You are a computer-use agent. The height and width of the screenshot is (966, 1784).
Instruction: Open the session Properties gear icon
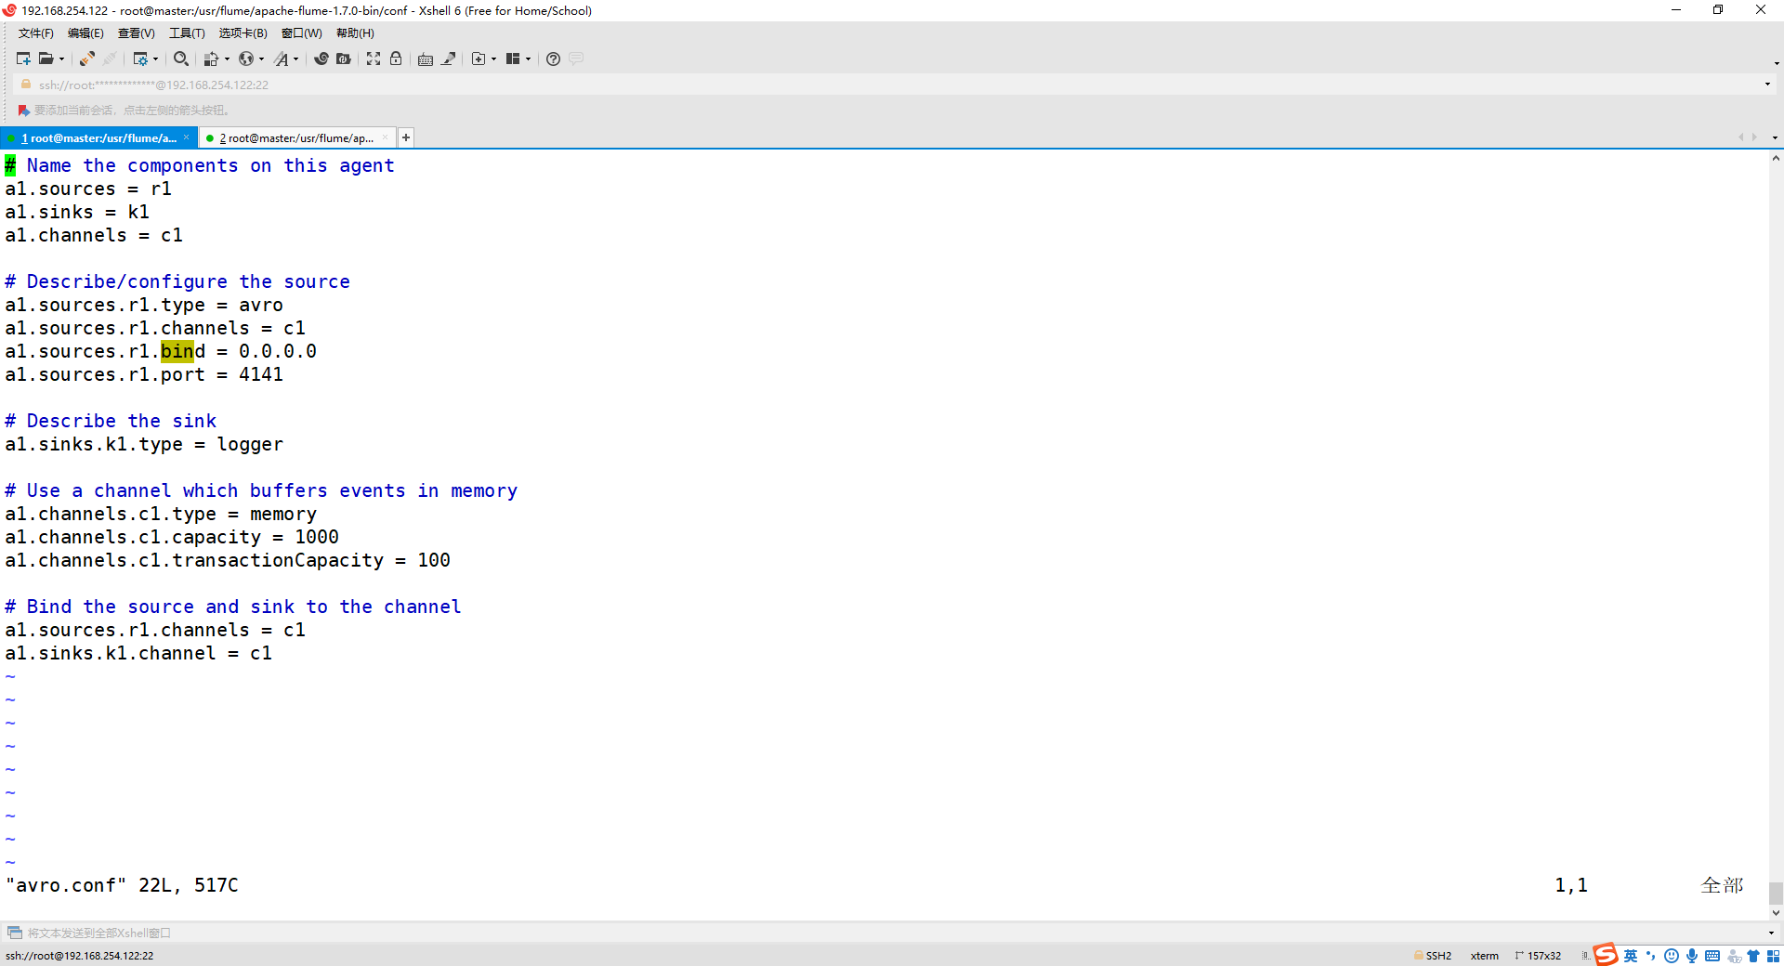pos(140,59)
